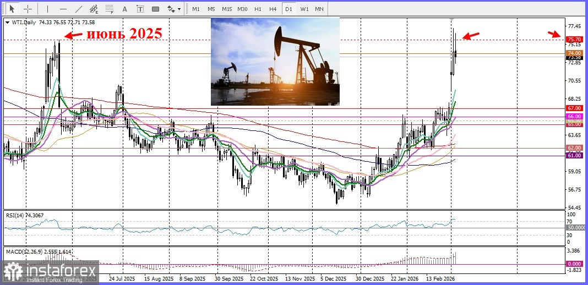Switch to MN monthly timeframe
Viewport: 588px width, 285px height.
tap(319, 9)
